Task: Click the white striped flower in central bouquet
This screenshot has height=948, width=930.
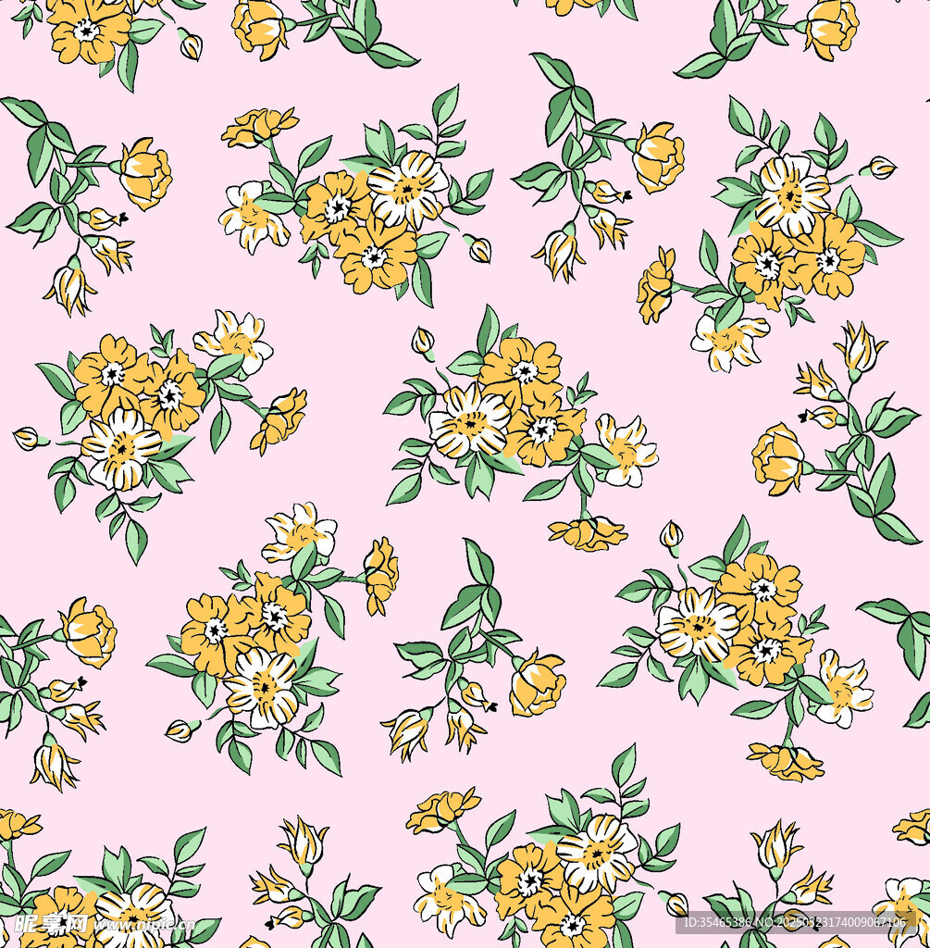Action: pos(468,422)
